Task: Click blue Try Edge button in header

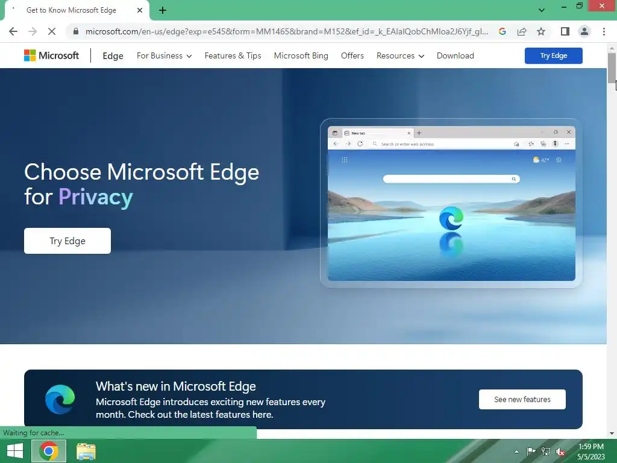Action: pos(553,55)
